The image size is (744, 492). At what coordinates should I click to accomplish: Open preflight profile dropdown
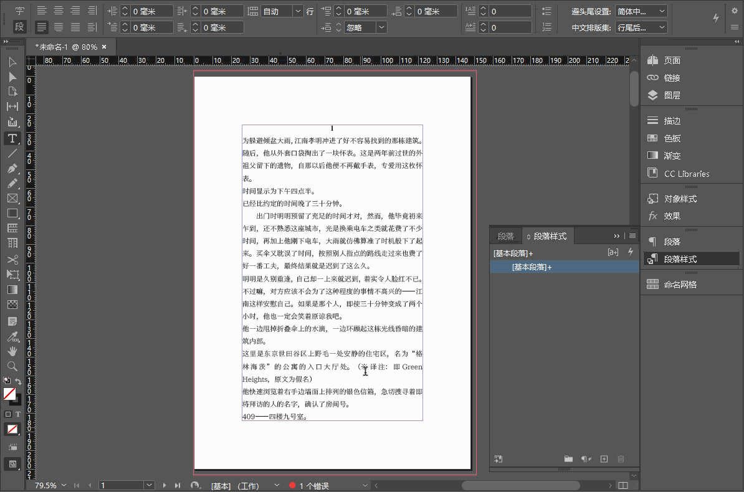tap(277, 485)
